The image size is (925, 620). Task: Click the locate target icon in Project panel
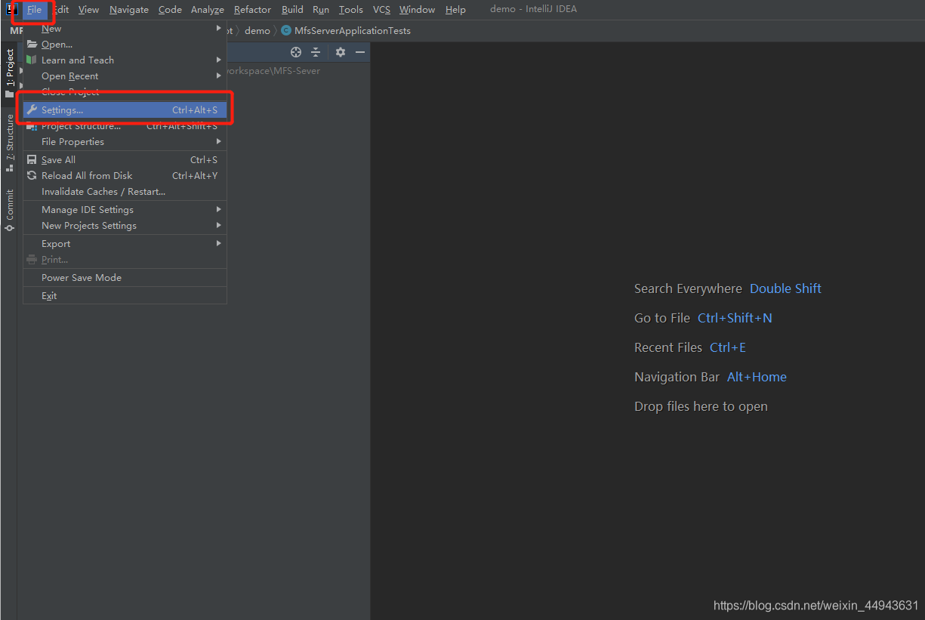296,52
